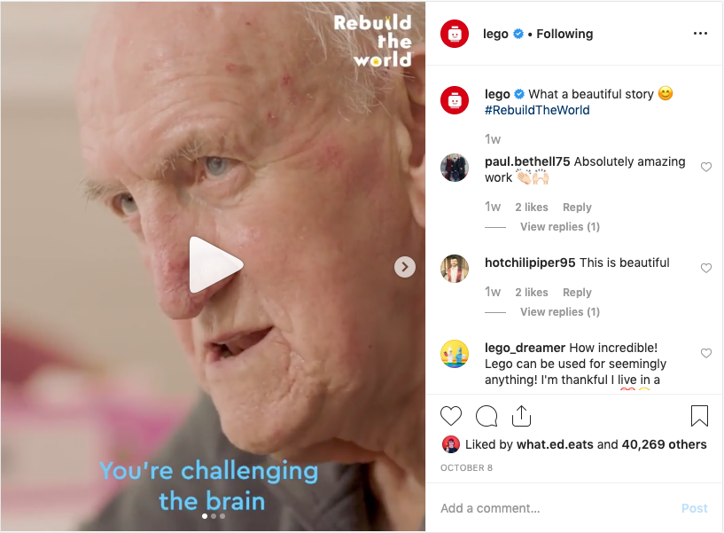Screen dimensions: 724x533
Task: Expand replies under paul.bethell75's comment
Action: tap(560, 226)
